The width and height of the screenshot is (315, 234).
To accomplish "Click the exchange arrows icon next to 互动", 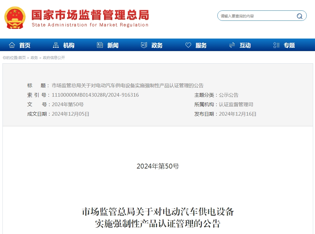I will pyautogui.click(x=232, y=45).
